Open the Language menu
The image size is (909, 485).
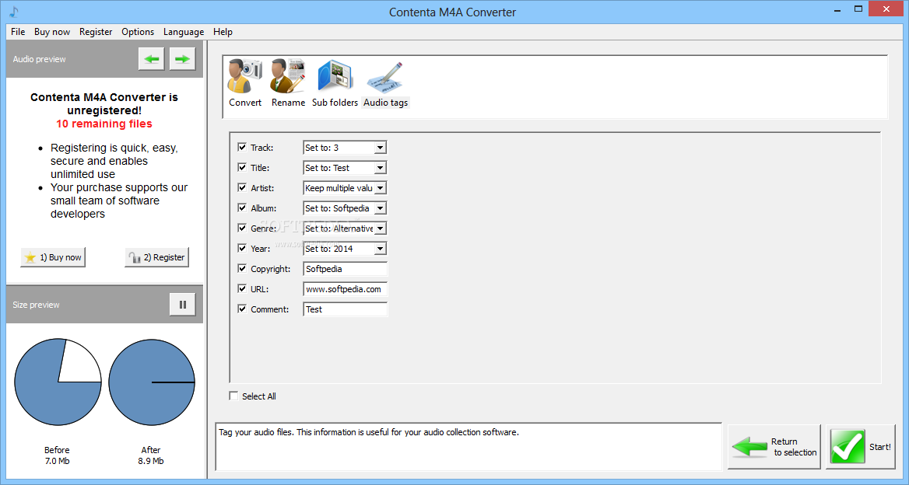click(x=183, y=32)
